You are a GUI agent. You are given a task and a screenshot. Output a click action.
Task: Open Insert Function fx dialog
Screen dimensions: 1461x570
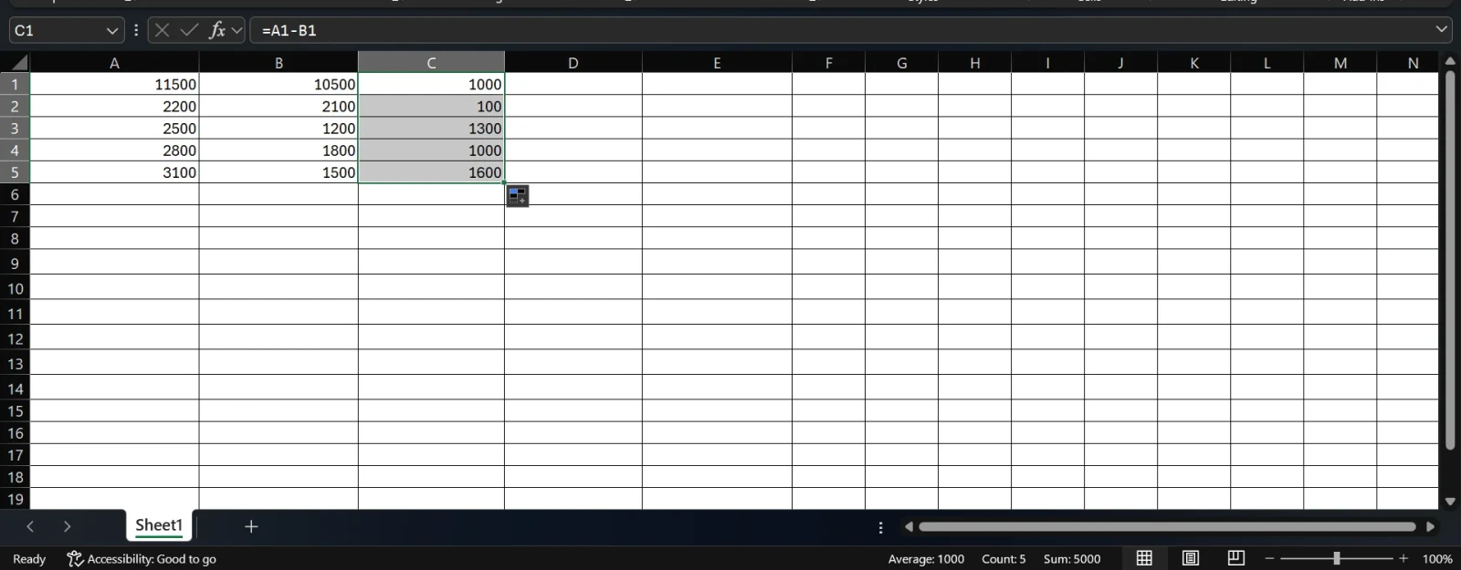click(217, 30)
